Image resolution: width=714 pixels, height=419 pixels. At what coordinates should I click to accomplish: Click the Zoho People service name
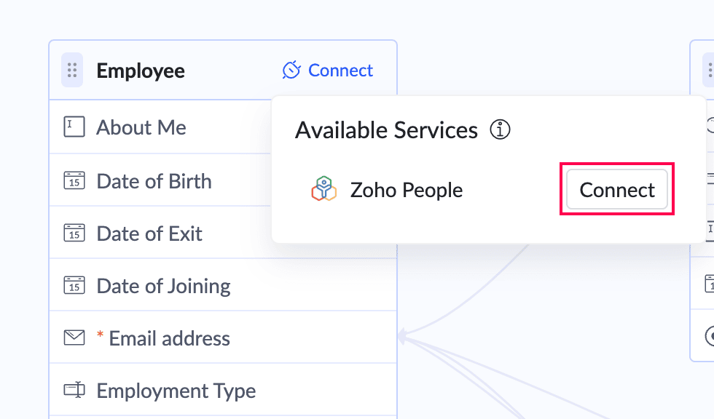407,190
